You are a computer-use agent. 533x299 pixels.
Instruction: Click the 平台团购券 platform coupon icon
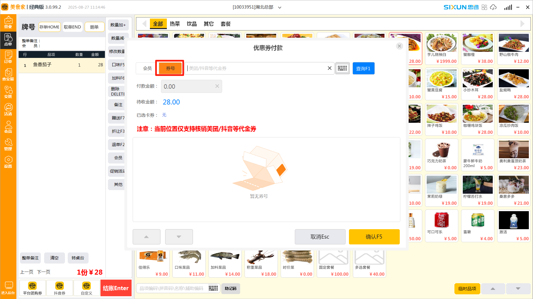click(32, 288)
